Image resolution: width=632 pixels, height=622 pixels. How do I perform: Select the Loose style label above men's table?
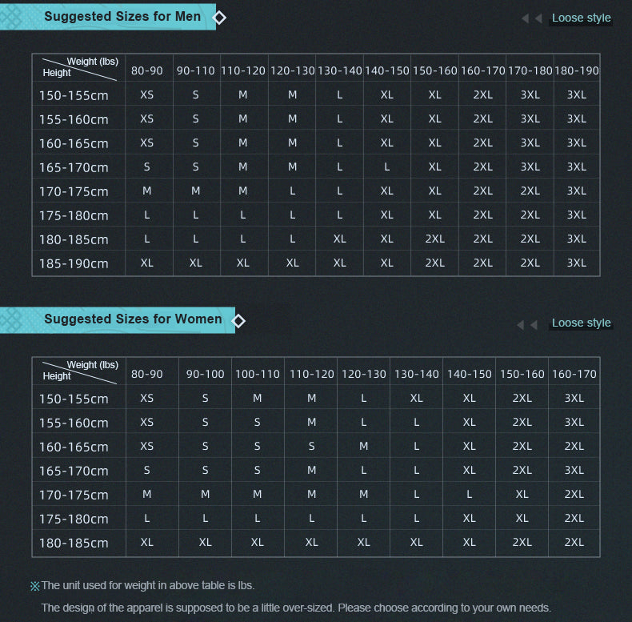point(581,18)
